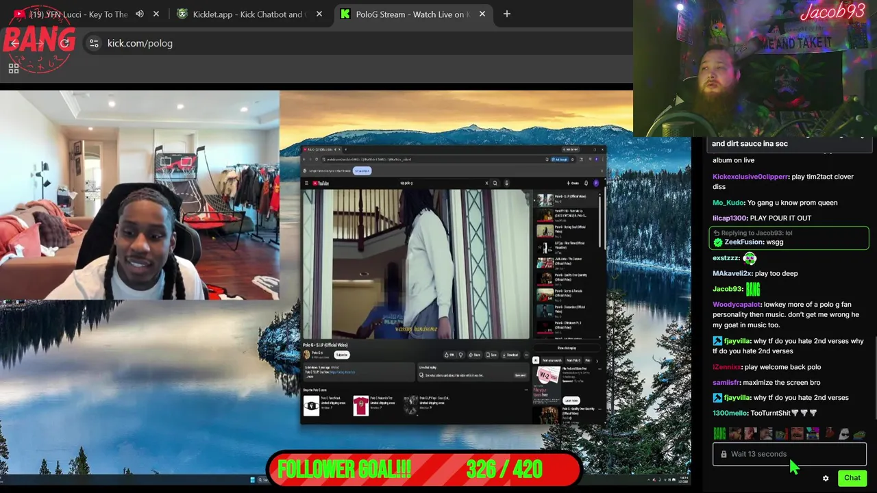Open Mo_Kudo's chat profile
Screen dimensions: 877x493
pos(728,203)
